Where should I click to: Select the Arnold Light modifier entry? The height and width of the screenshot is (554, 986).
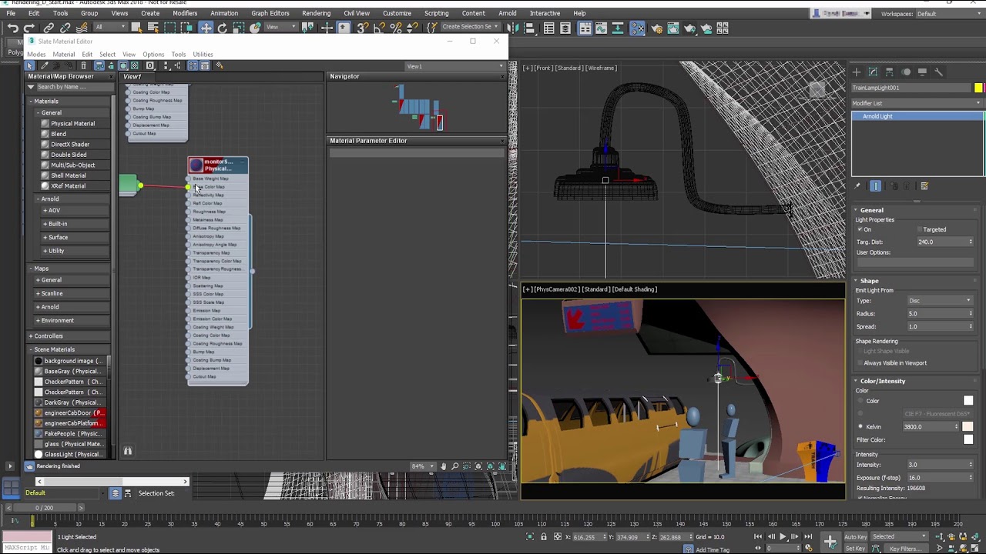pos(917,116)
